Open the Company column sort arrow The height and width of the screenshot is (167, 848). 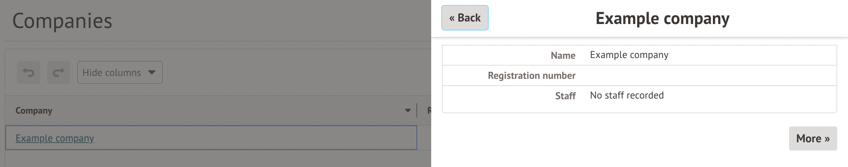408,110
